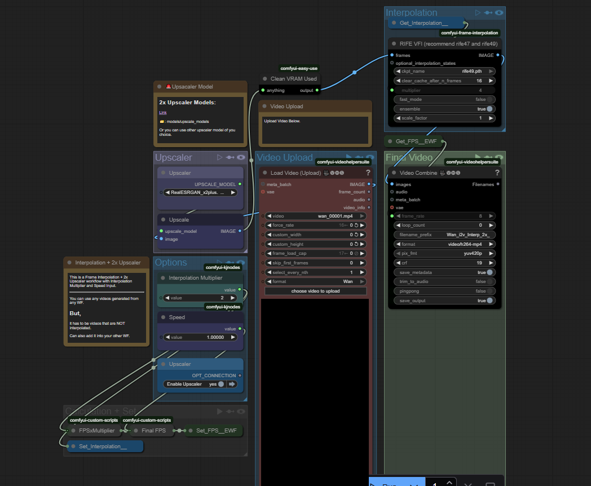Increase Interpolation Multiplier value with right arrow
Screen dimensions: 591x486
233,298
